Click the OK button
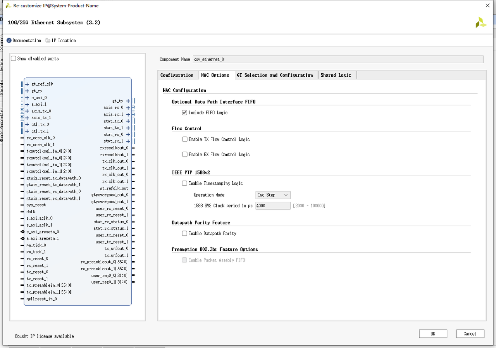Viewport: 496px width, 348px height. (433, 334)
